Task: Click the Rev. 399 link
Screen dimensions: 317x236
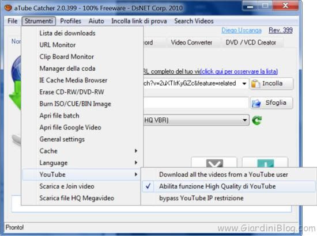Action: [x=281, y=31]
